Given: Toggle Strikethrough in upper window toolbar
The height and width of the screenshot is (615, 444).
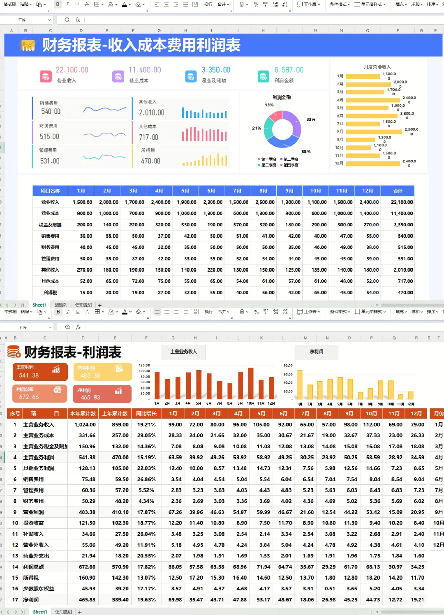Looking at the screenshot, I should coord(87,5).
